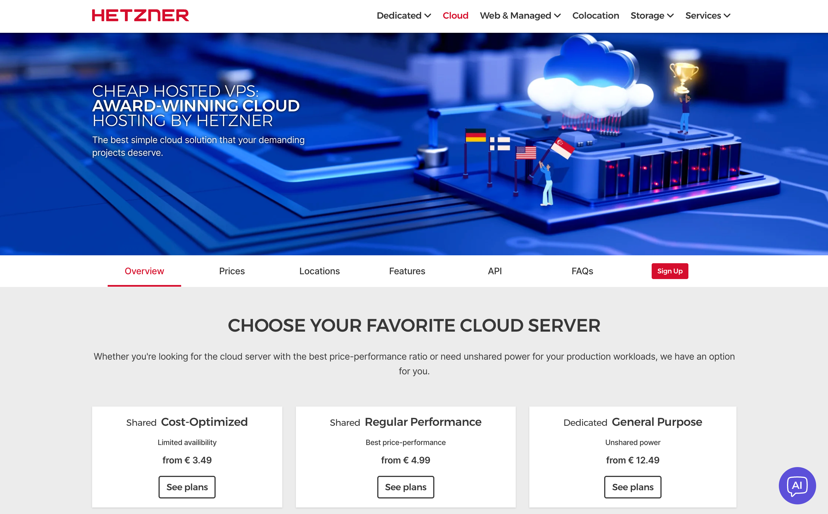Switch to the Features tab

(407, 271)
